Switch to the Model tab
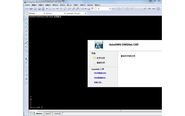Screen dimensions: 185x116 pyautogui.click(x=39, y=113)
